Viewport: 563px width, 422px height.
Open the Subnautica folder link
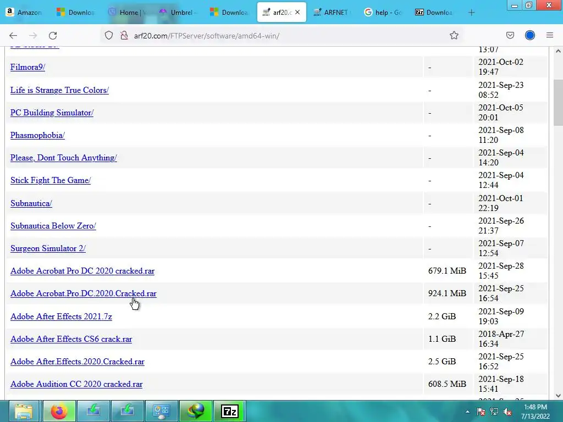click(x=31, y=203)
